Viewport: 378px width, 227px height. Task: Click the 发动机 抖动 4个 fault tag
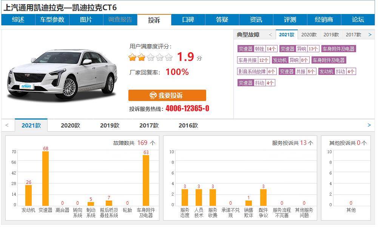[337, 72]
